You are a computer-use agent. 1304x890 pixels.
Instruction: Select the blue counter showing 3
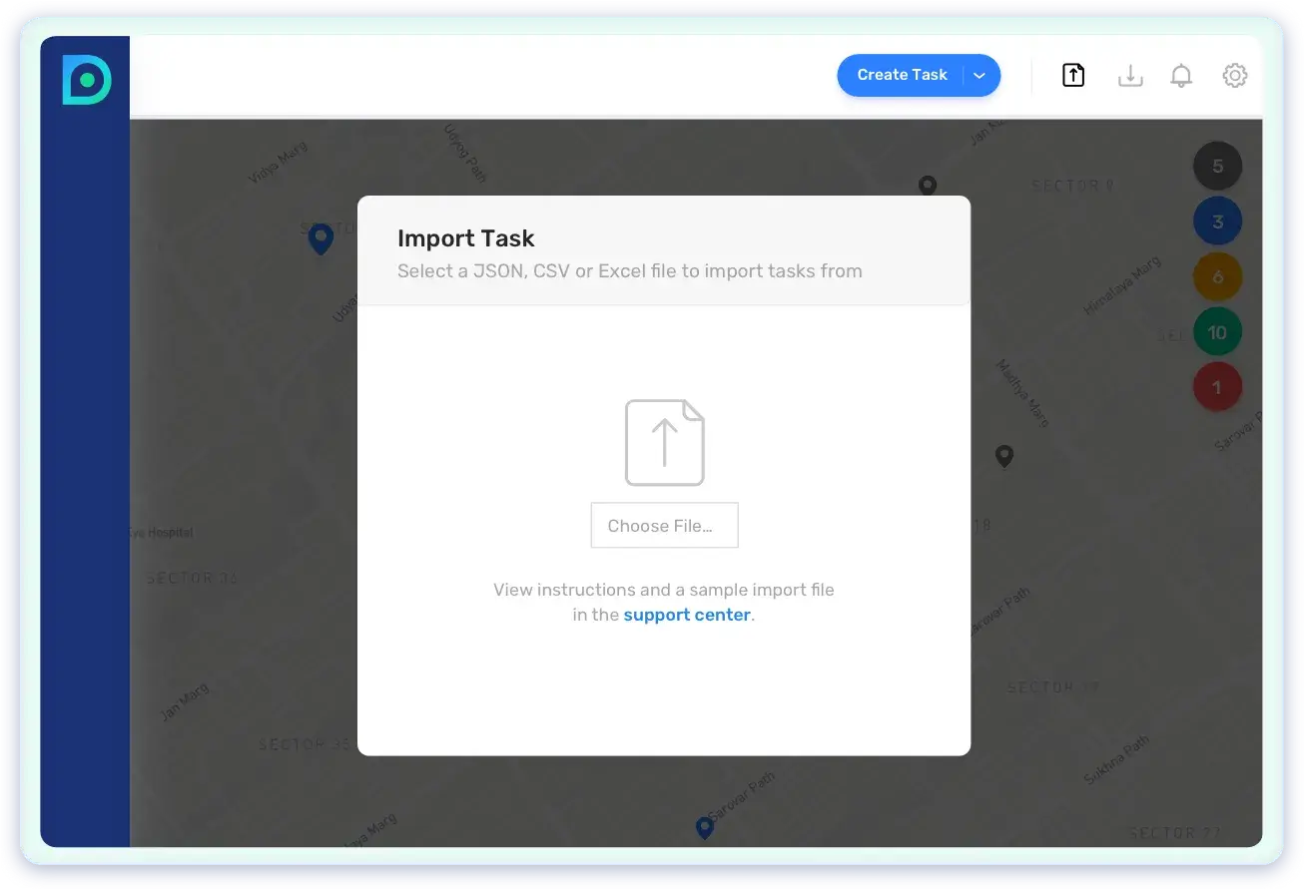click(1217, 222)
